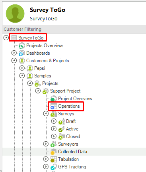Open the Support Project item

click(65, 91)
